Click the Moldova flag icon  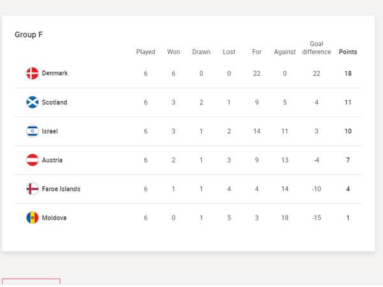point(33,217)
